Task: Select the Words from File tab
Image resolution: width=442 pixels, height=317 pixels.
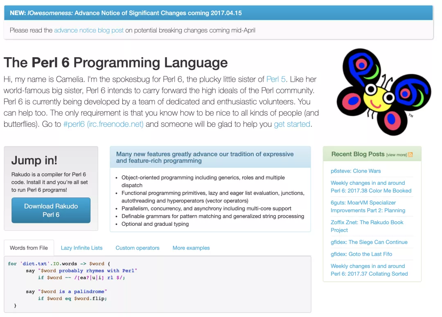Action: 29,248
